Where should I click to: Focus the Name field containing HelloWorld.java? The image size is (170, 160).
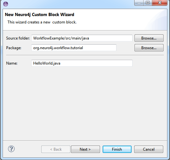point(82,63)
